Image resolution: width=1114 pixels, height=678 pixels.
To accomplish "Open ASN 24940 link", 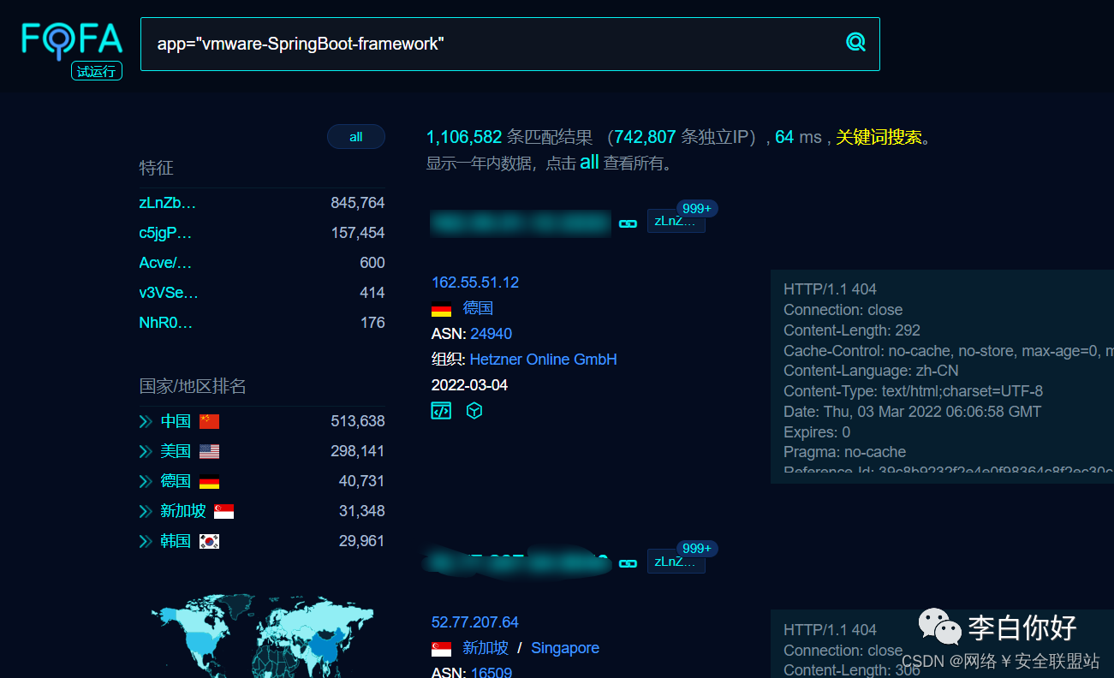I will click(491, 334).
